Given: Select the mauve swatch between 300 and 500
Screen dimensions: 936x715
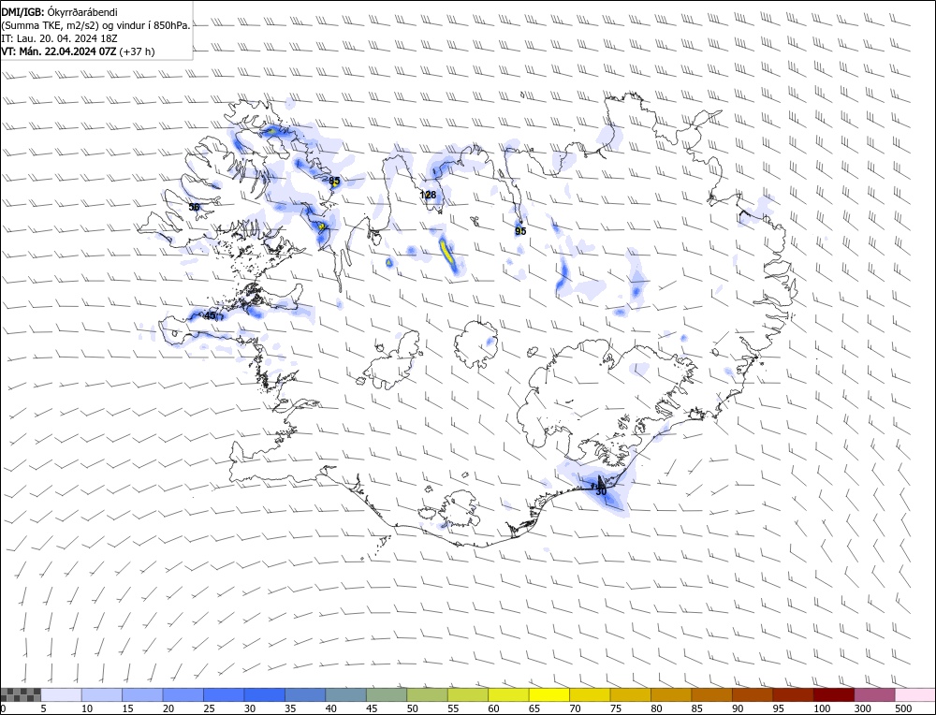Looking at the screenshot, I should click(x=874, y=694).
